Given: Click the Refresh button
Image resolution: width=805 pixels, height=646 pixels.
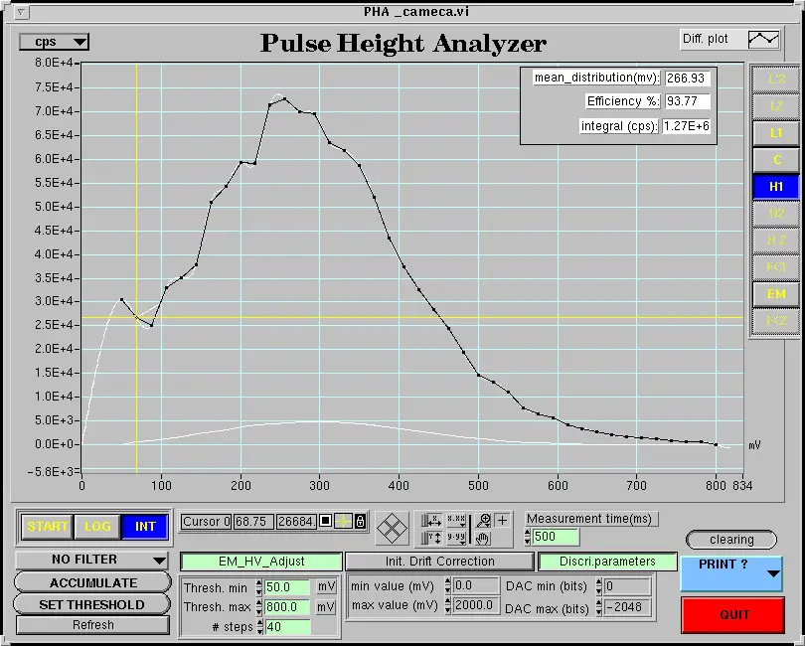Looking at the screenshot, I should pyautogui.click(x=93, y=625).
